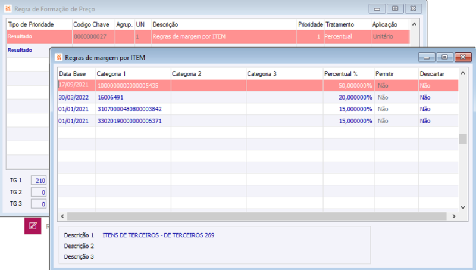Viewport: 476px width, 270px height.
Task: Click category code 31070000480800003842
Action: [x=130, y=109]
